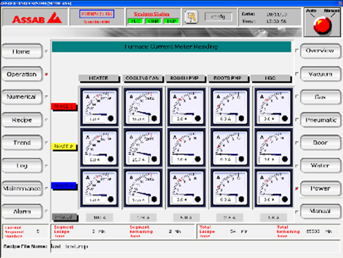Click the Cooling Fan Phase 2 ammeter gauge
The width and height of the screenshot is (343, 258).
coord(142,148)
